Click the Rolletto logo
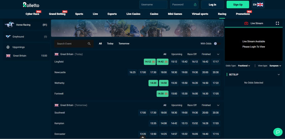 (x=31, y=5)
